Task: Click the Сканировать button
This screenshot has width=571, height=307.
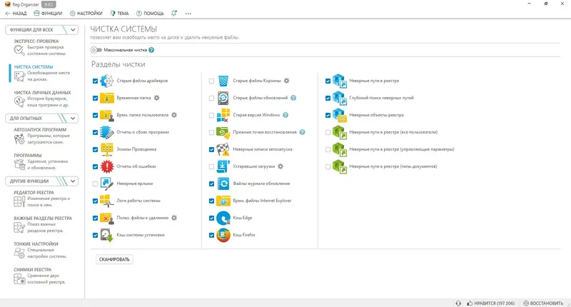Action: 114,259
